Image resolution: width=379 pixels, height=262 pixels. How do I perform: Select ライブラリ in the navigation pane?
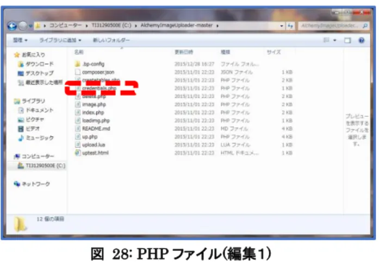tap(33, 101)
